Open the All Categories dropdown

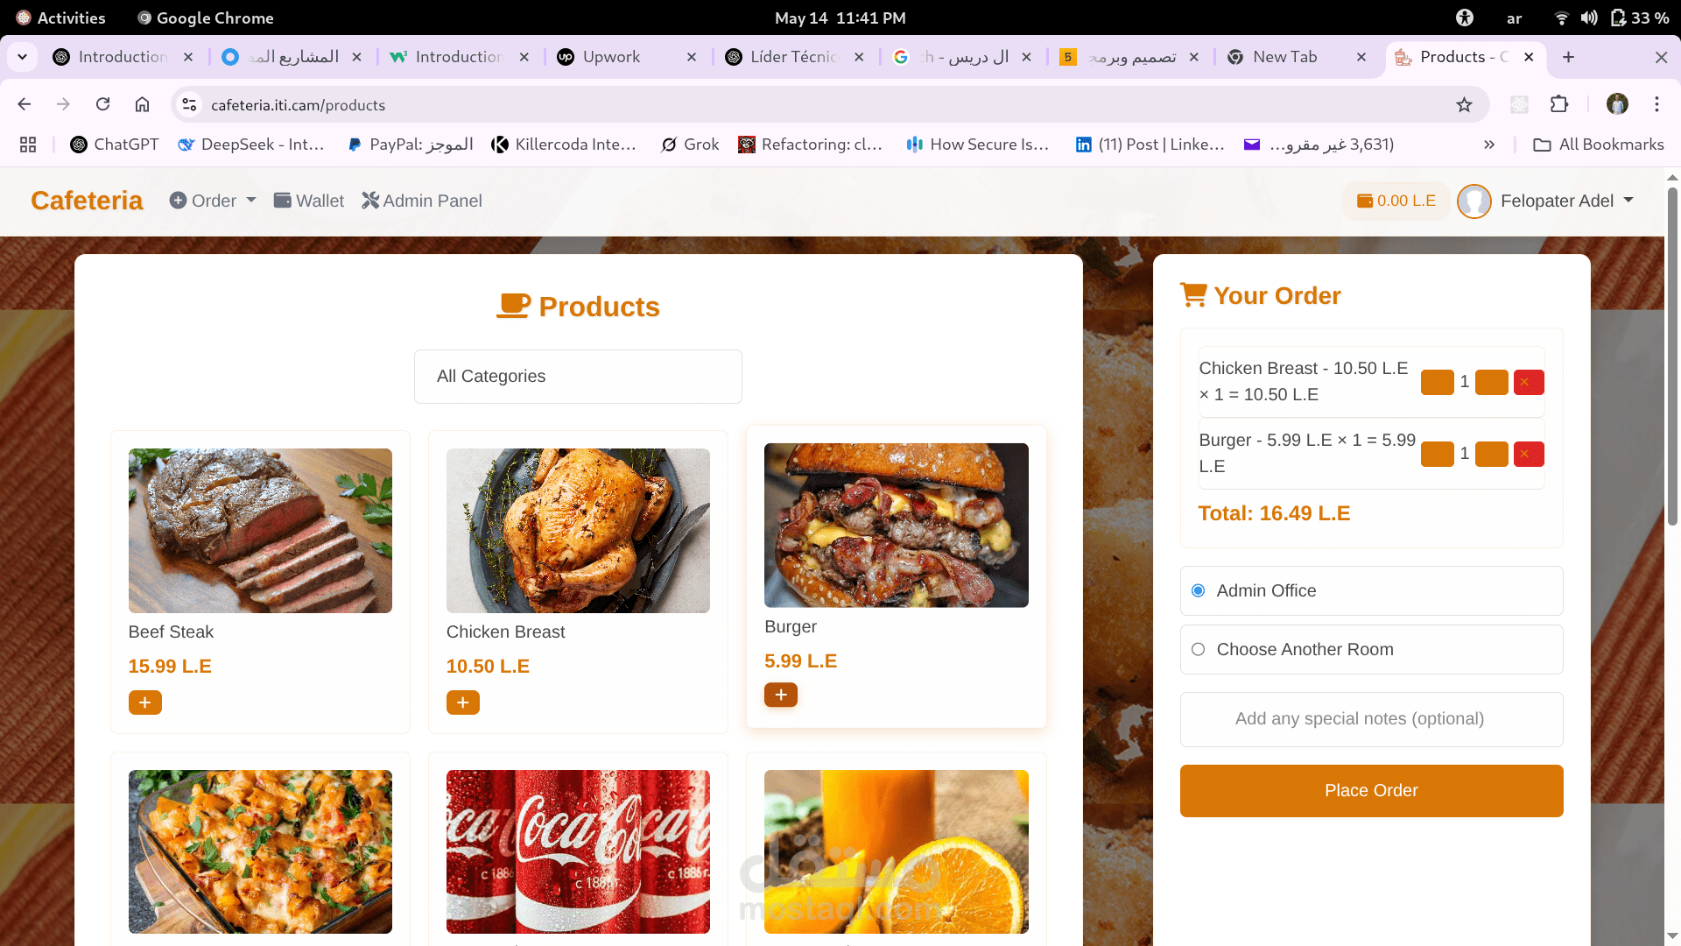point(578,377)
